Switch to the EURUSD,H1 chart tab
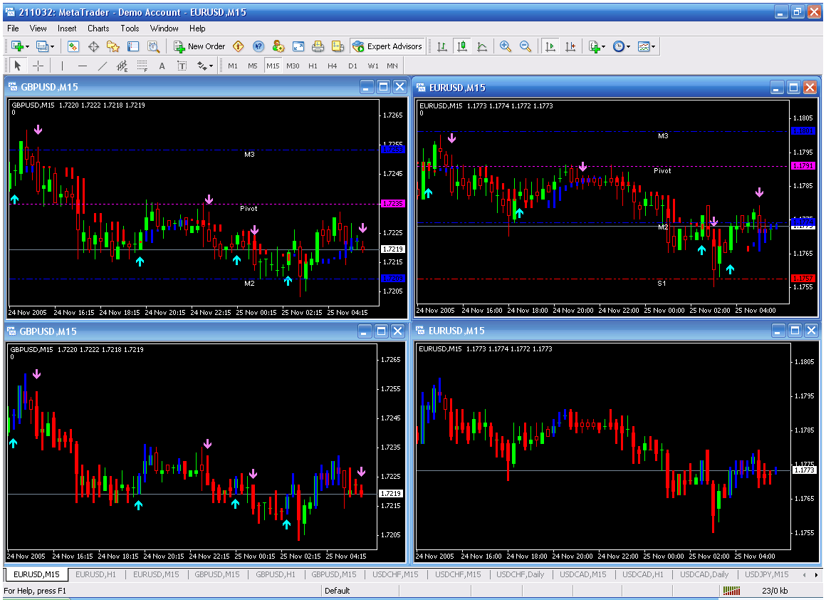The height and width of the screenshot is (600, 826). [x=95, y=574]
